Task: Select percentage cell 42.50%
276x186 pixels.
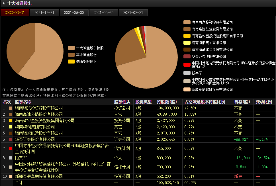Action: [190, 108]
